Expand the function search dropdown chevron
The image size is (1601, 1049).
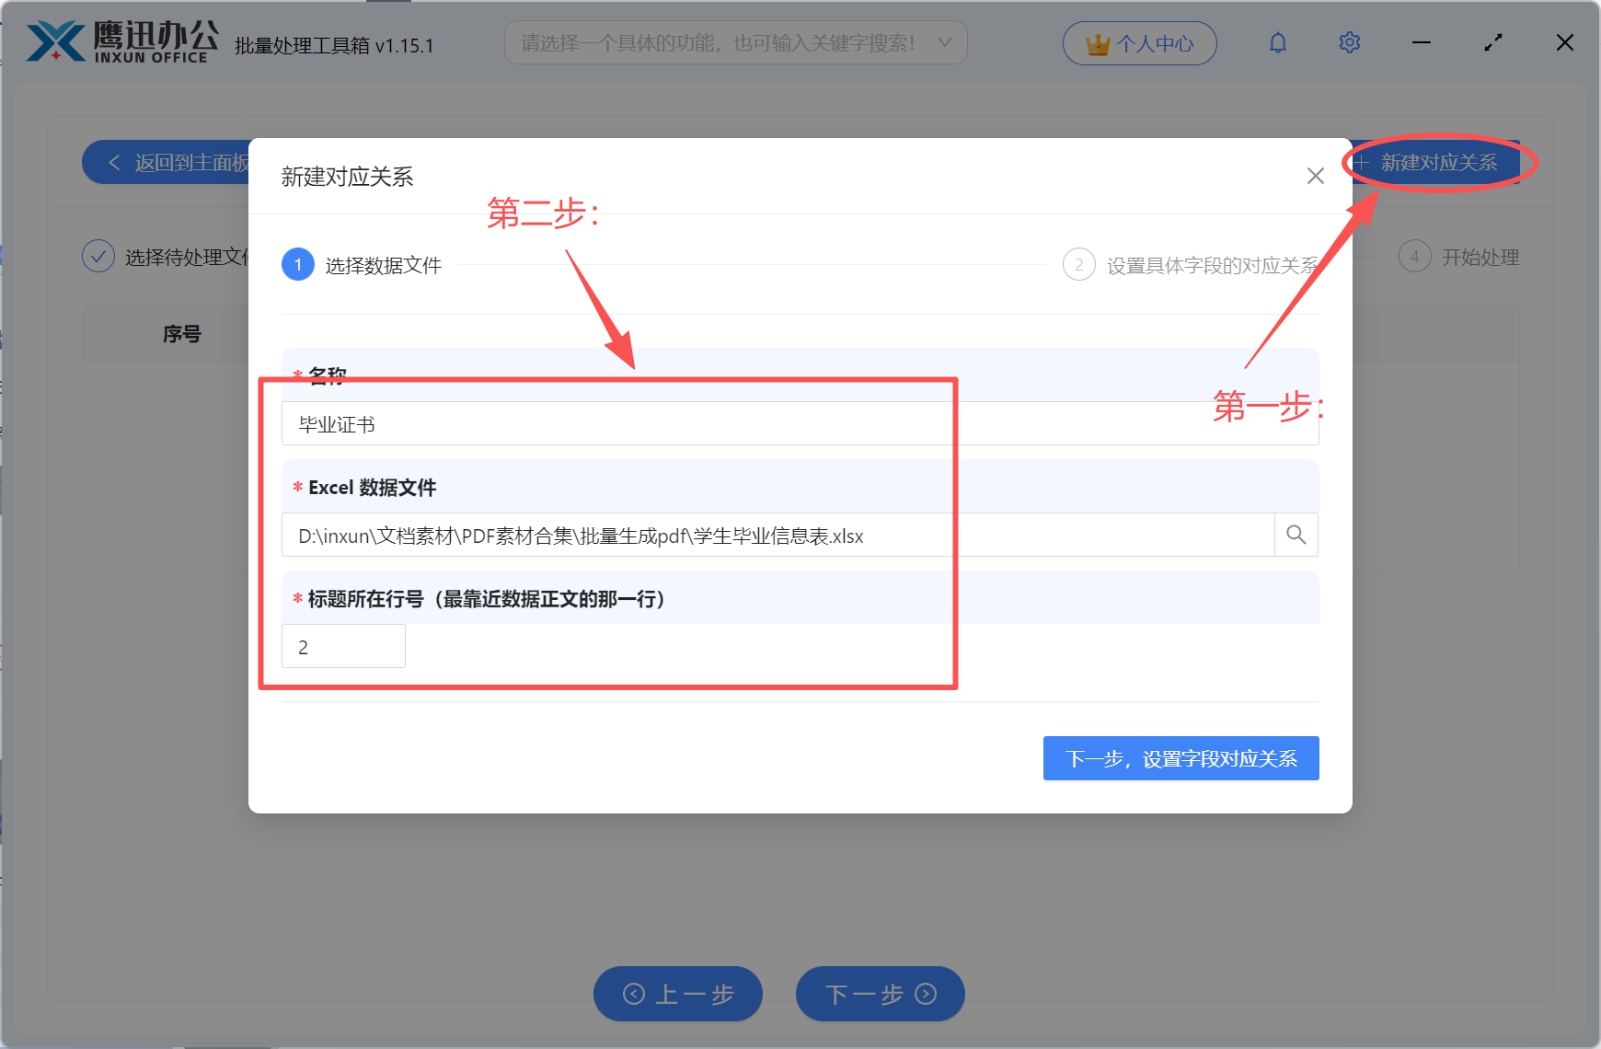point(945,41)
